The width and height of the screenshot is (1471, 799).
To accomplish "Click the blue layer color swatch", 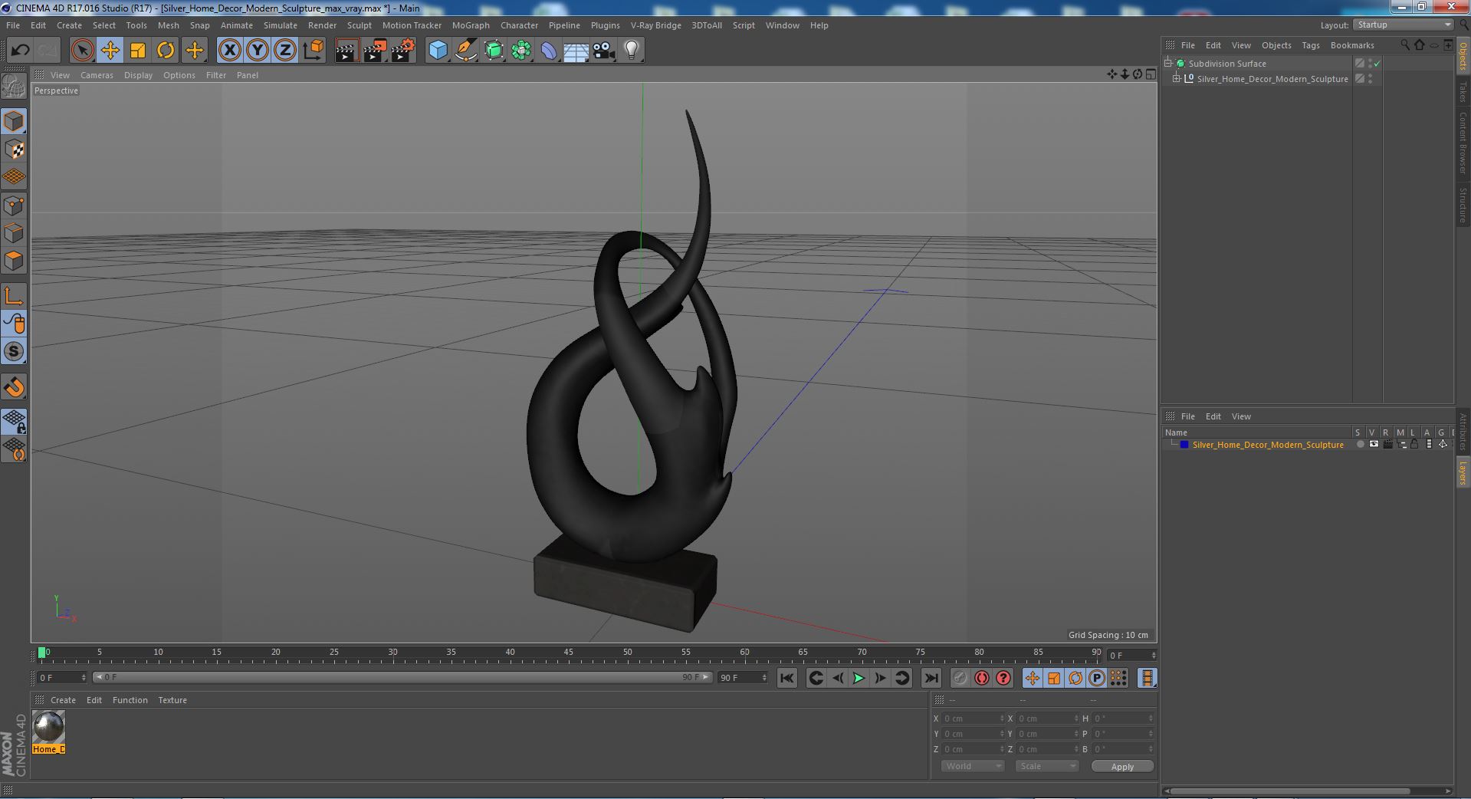I will tap(1184, 445).
